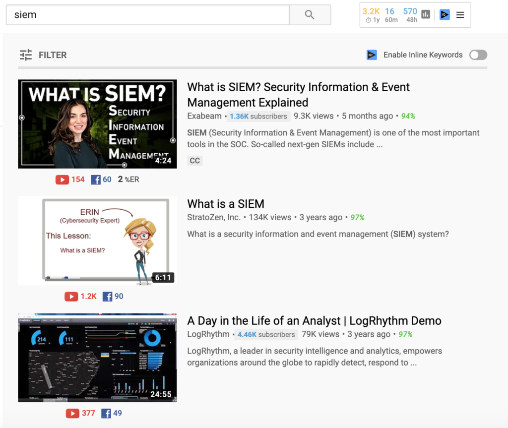The width and height of the screenshot is (508, 428).
Task: Click the vidIQ icon beside Inline Keywords
Action: (372, 55)
